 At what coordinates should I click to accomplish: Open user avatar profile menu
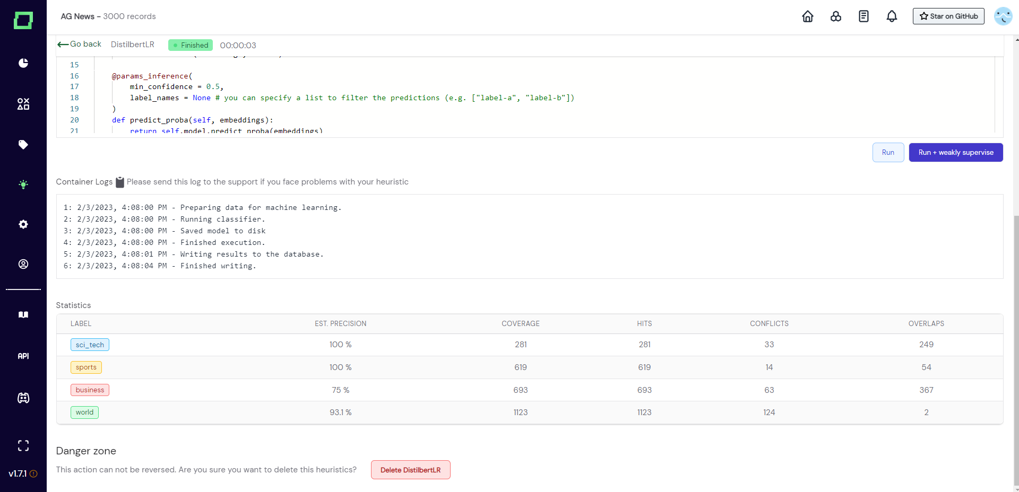1003,16
